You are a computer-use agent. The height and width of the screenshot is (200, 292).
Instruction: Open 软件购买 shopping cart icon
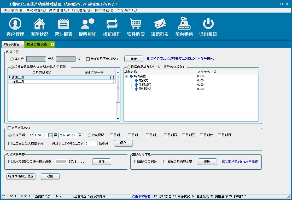[136, 24]
